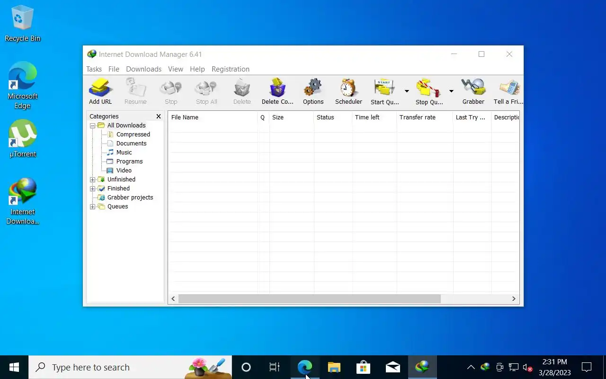This screenshot has height=379, width=606.
Task: Open the Windows Start menu
Action: click(x=14, y=367)
